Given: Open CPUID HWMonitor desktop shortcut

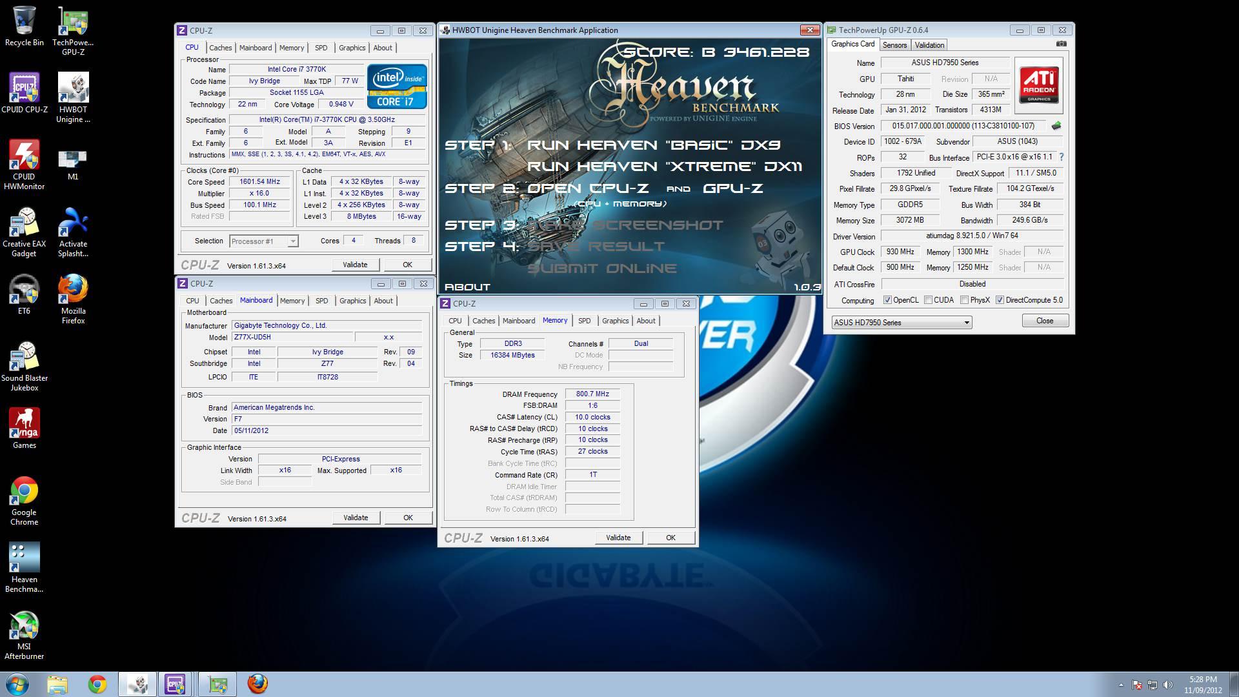Looking at the screenshot, I should point(24,165).
